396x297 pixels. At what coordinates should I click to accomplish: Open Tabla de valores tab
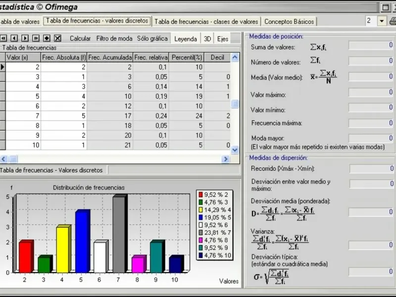(x=20, y=22)
